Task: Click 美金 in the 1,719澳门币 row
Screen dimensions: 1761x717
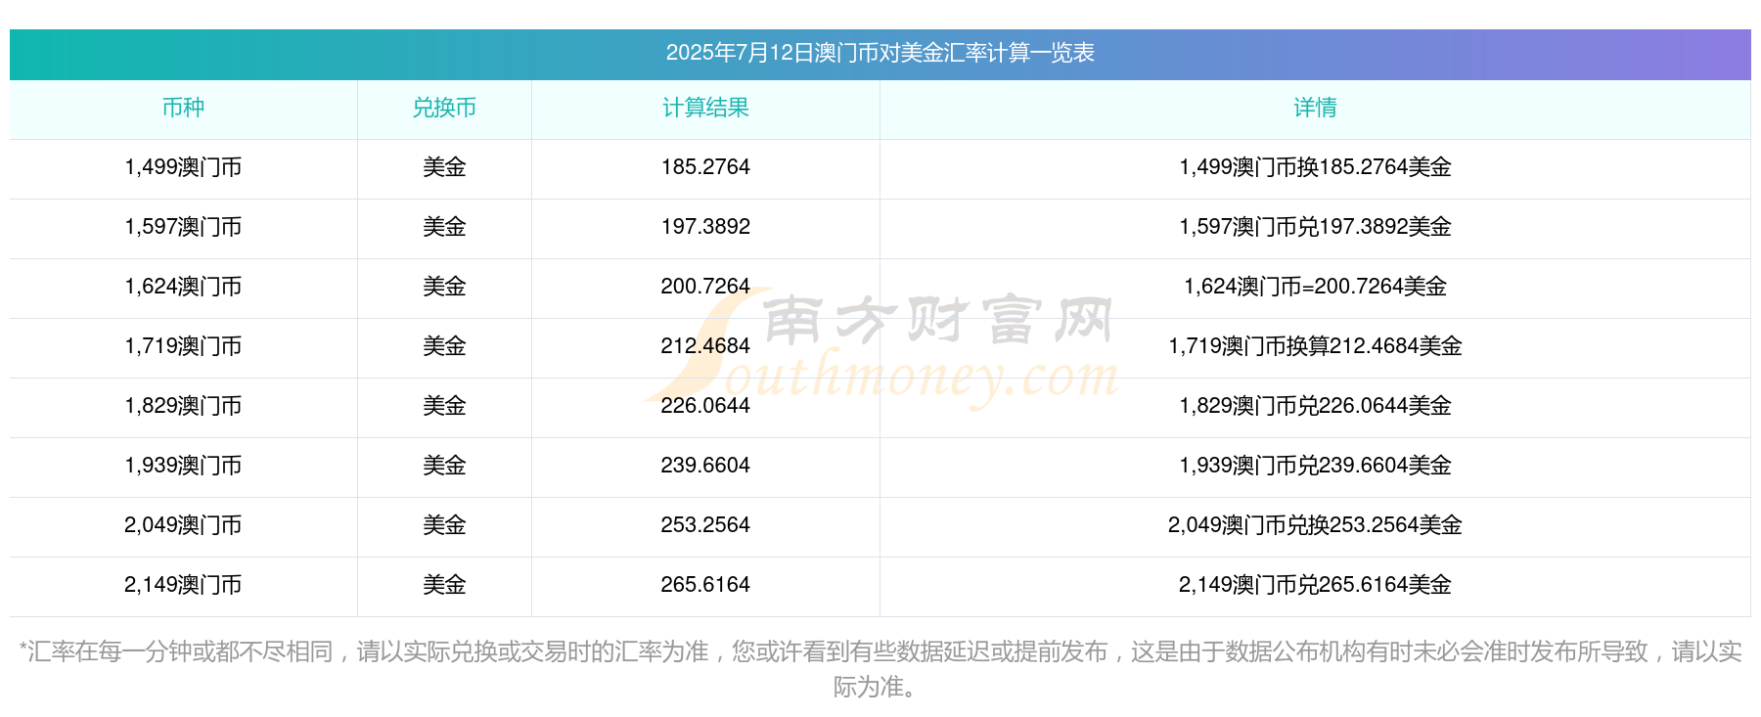Action: tap(444, 346)
